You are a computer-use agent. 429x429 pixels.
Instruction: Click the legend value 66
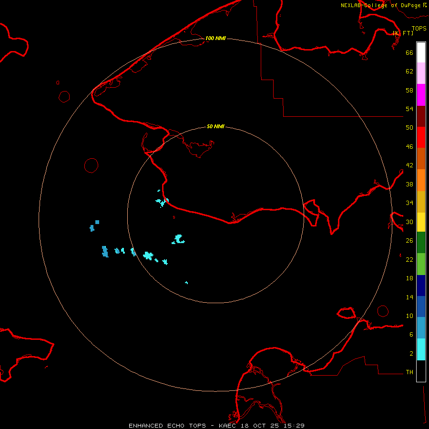click(x=409, y=52)
